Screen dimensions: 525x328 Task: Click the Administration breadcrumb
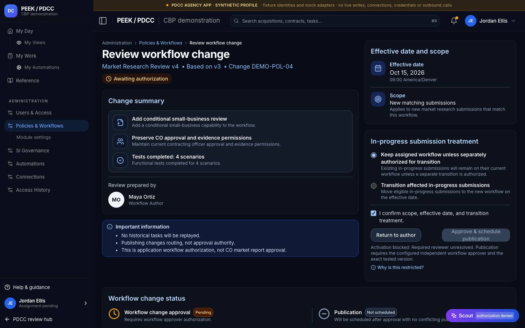(x=117, y=43)
